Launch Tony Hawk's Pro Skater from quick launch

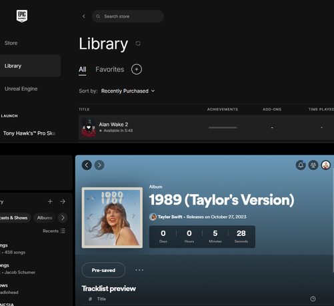coord(29,133)
